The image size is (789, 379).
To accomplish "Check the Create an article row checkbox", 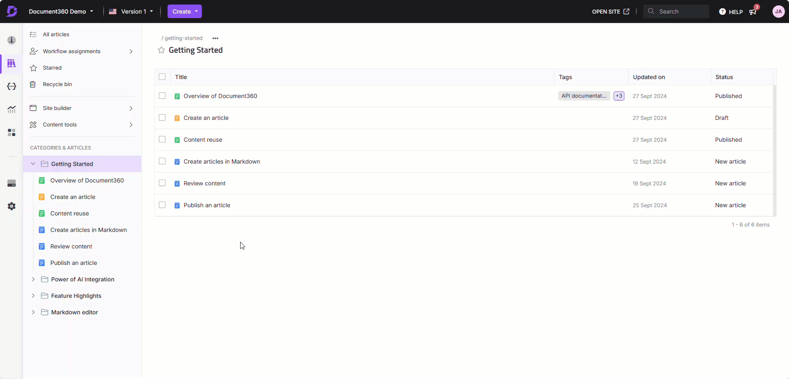I will pos(162,117).
